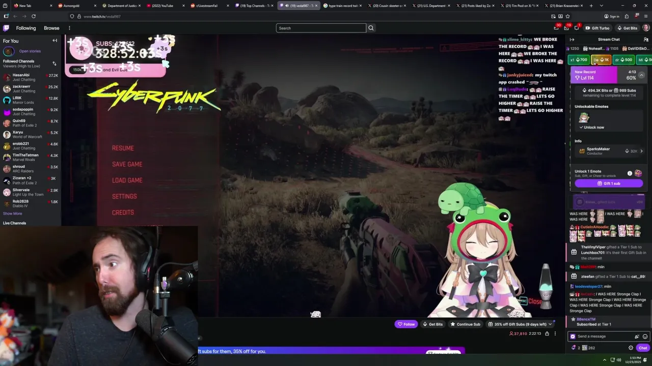
Task: Open the Twitch more options dots menu
Action: pos(69,28)
